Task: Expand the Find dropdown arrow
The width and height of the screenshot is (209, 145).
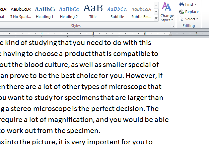Action: tap(195, 4)
